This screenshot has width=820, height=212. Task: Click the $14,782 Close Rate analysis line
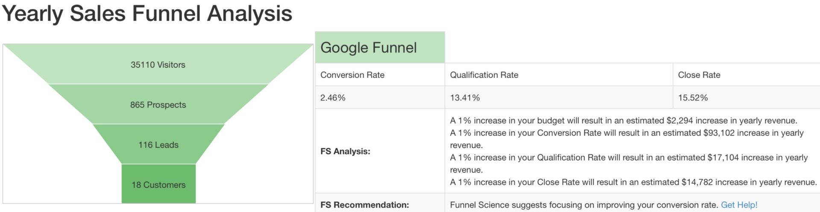pyautogui.click(x=633, y=182)
